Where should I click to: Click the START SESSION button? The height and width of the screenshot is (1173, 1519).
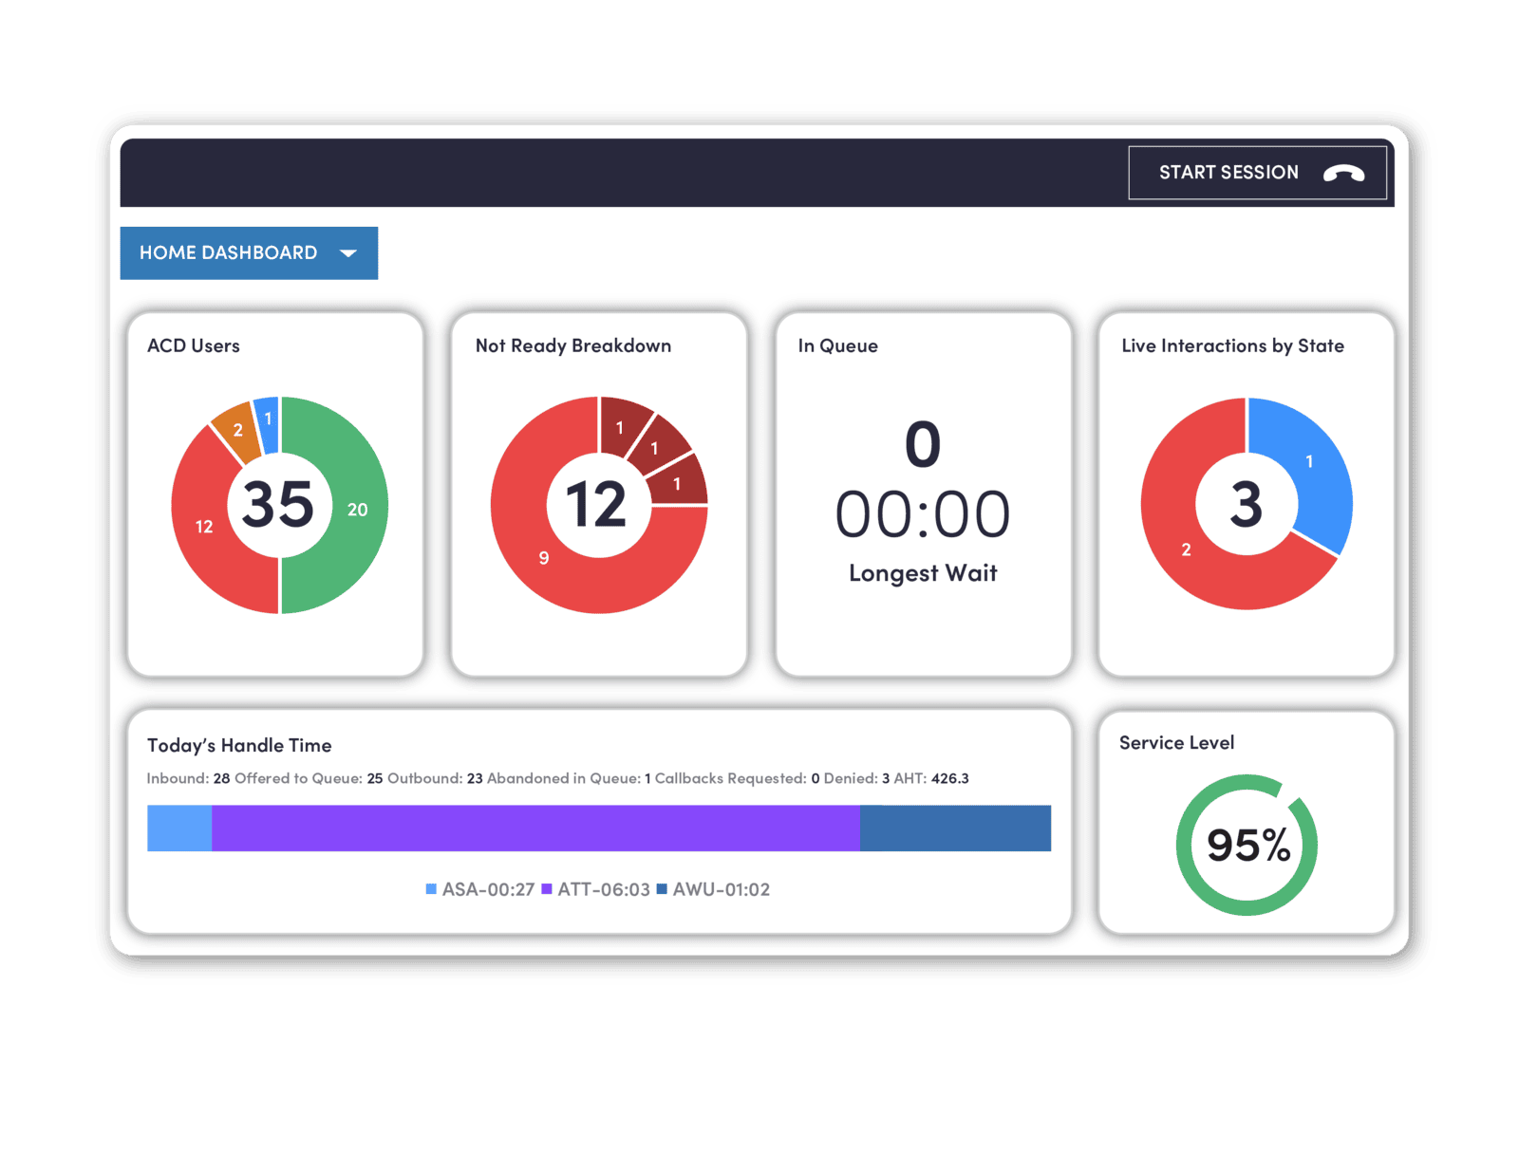click(x=1257, y=173)
